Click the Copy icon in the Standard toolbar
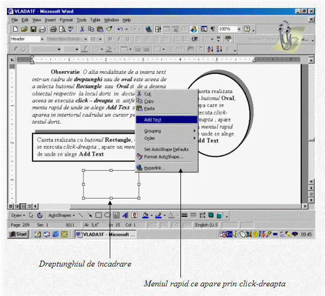325x296 pixels. [x=91, y=29]
